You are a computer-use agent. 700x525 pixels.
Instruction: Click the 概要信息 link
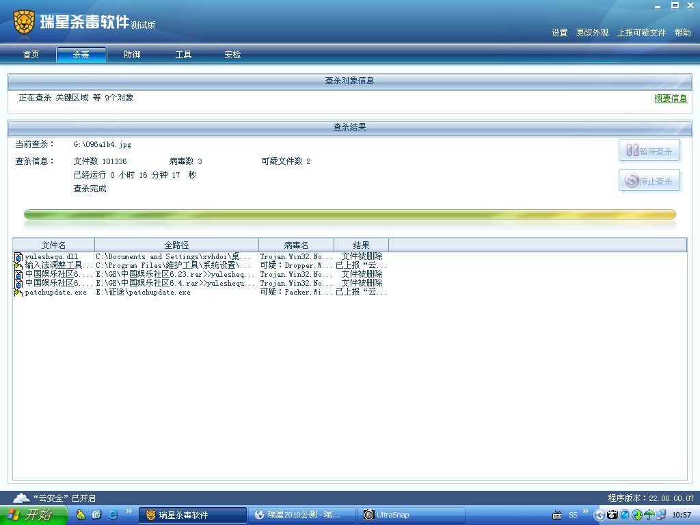click(671, 98)
